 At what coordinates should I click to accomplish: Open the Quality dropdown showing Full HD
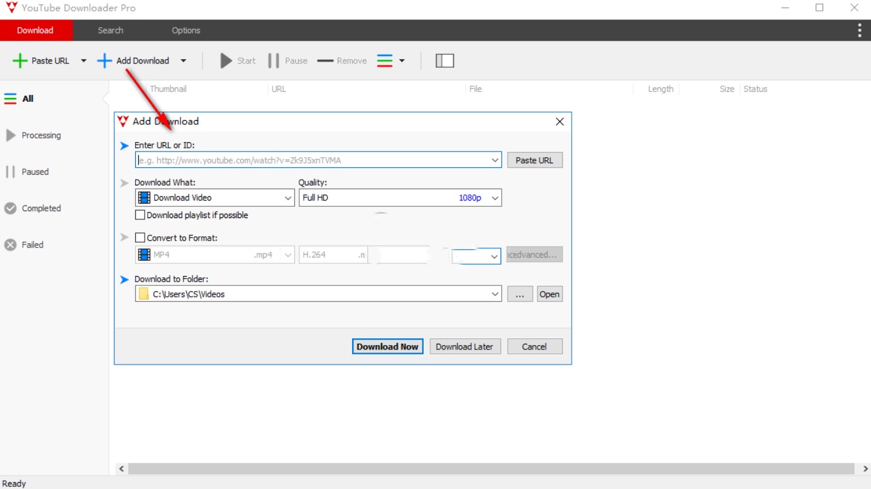pos(494,197)
